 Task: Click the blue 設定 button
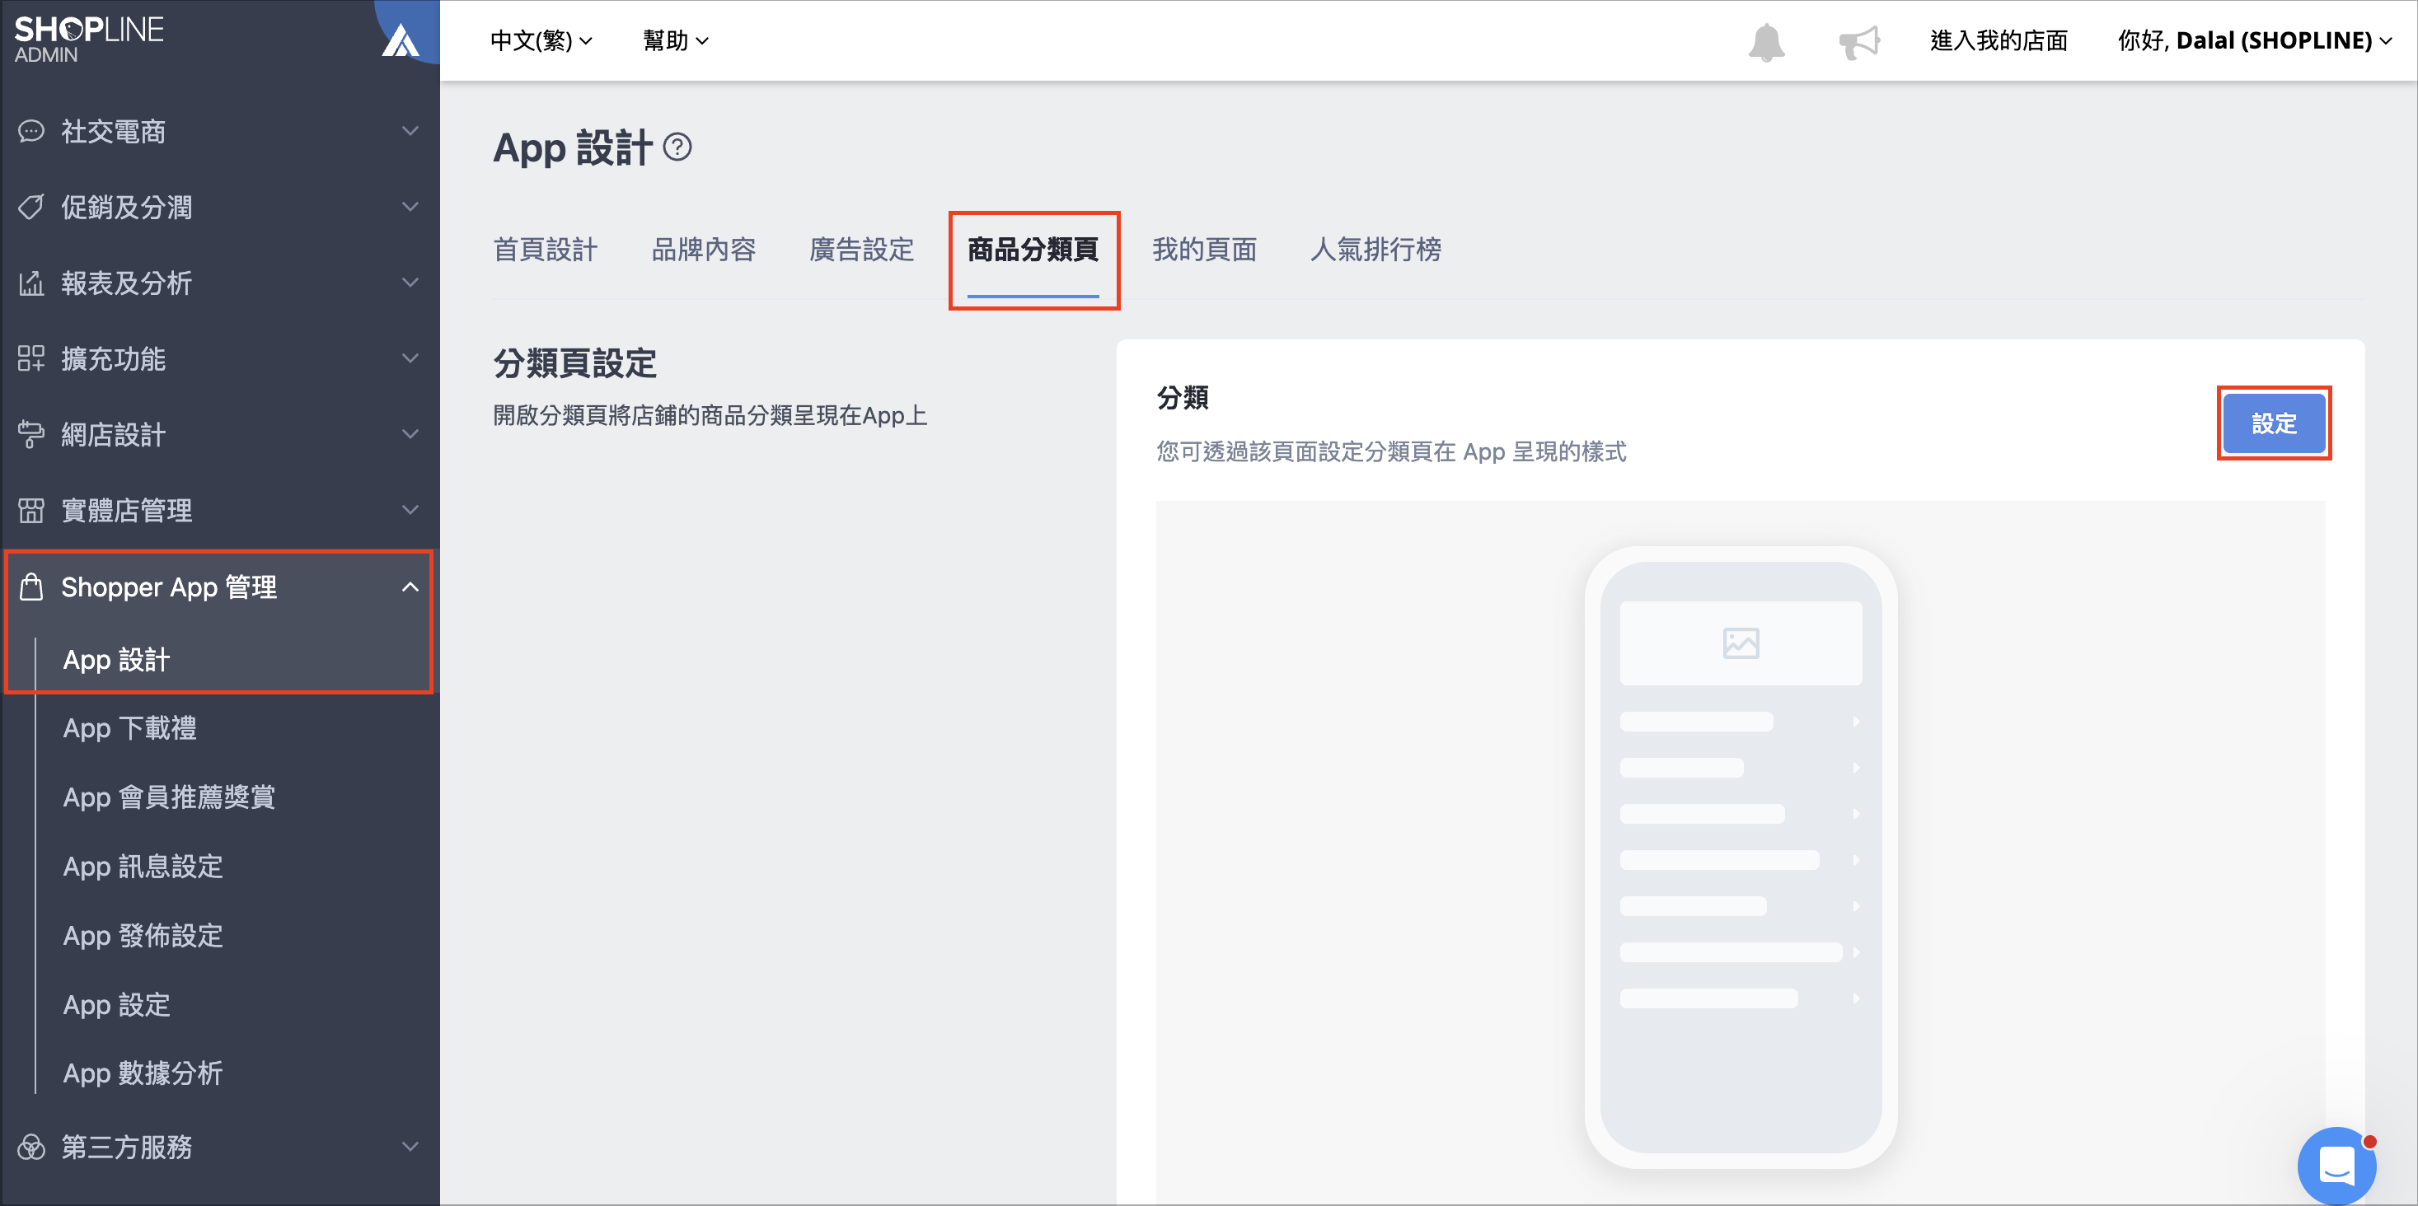coord(2274,423)
